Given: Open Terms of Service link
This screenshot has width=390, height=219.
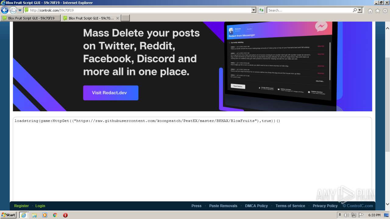Looking at the screenshot, I should click(290, 206).
